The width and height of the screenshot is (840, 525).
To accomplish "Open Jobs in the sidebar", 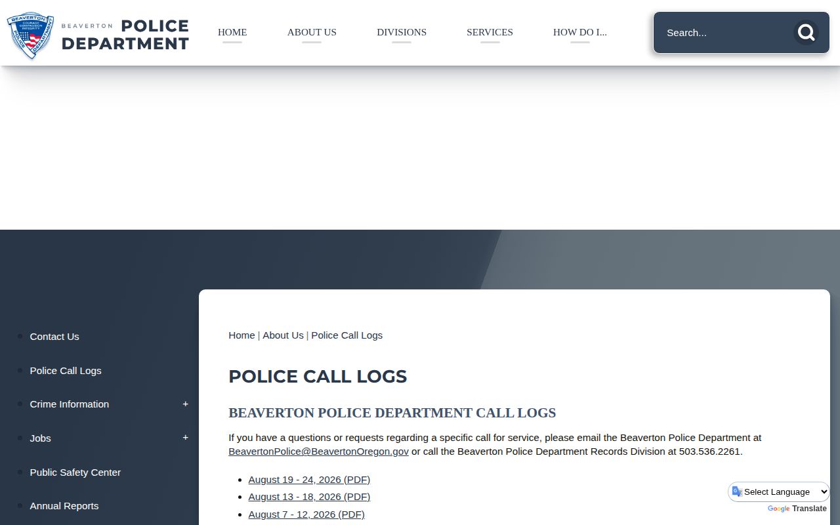I will click(40, 438).
